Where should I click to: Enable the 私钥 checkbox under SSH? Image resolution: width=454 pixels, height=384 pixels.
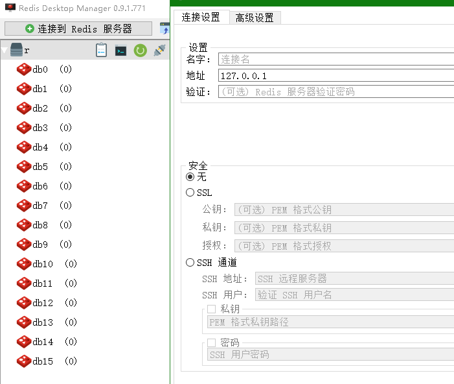pyautogui.click(x=211, y=309)
